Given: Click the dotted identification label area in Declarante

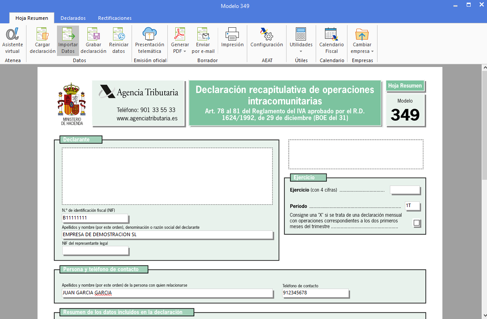Looking at the screenshot, I should (x=167, y=176).
